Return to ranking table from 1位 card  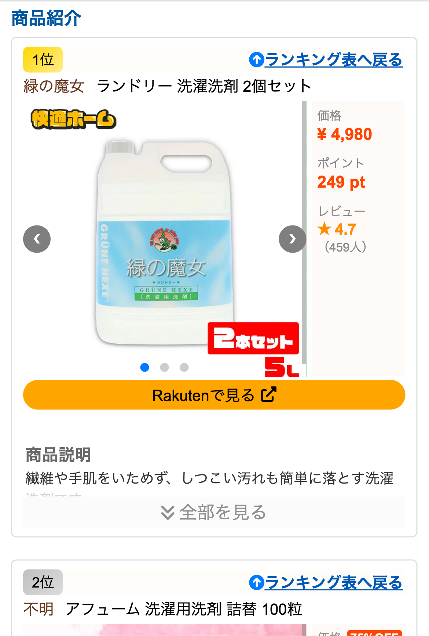click(334, 59)
